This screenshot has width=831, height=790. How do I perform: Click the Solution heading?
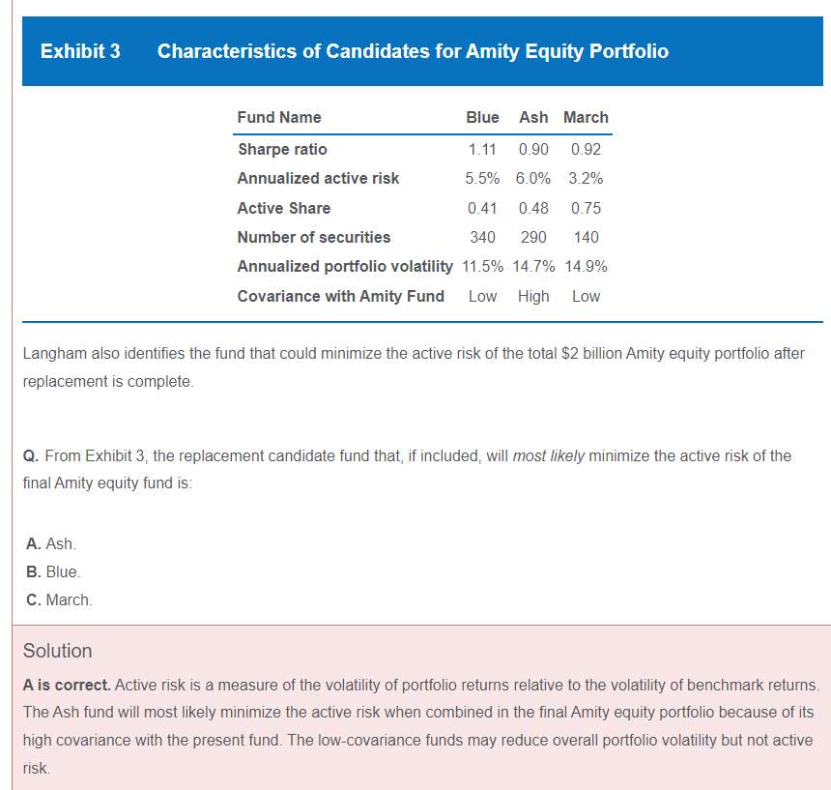[x=57, y=651]
